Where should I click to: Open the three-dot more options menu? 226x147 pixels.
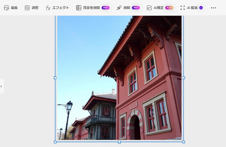213,8
